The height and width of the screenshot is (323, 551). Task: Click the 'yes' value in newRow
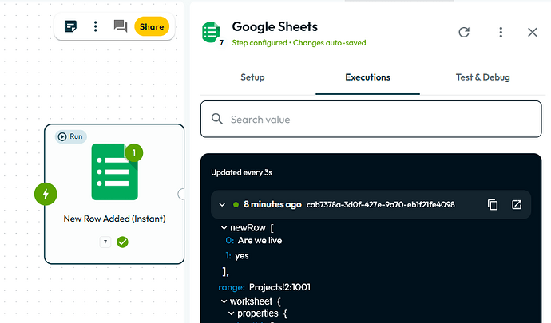[x=242, y=256]
